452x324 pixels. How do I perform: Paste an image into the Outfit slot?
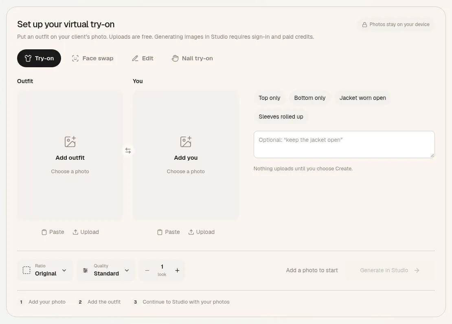point(53,232)
